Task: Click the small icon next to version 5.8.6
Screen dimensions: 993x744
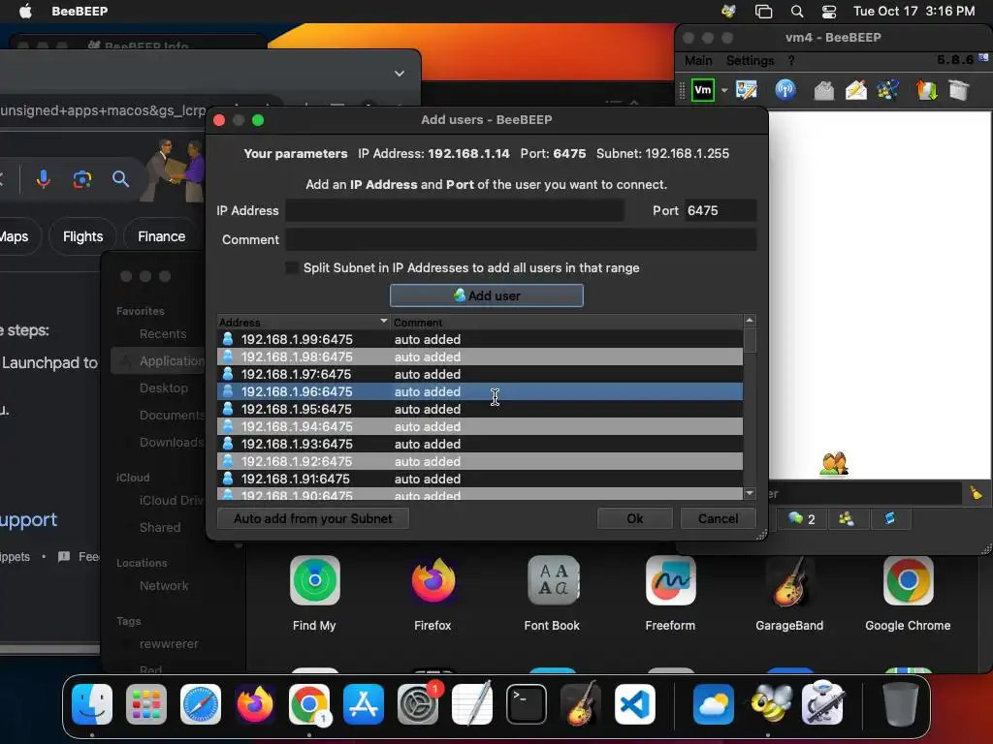Action: click(x=983, y=57)
